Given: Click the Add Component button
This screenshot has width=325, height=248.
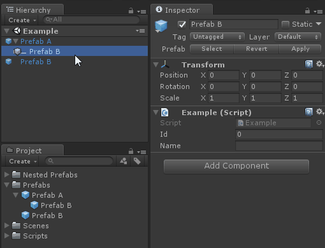Looking at the screenshot, I should click(x=236, y=167).
